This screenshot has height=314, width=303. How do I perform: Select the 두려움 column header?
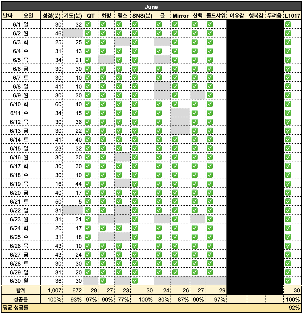(x=274, y=16)
